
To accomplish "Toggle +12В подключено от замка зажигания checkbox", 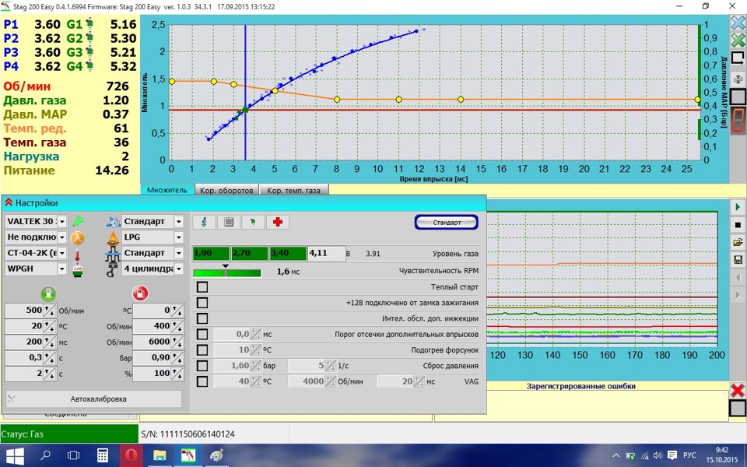I will 202,303.
